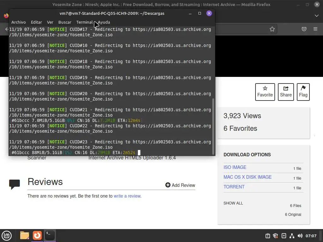
Task: Open the Ver menu in terminal
Action: pos(50,22)
